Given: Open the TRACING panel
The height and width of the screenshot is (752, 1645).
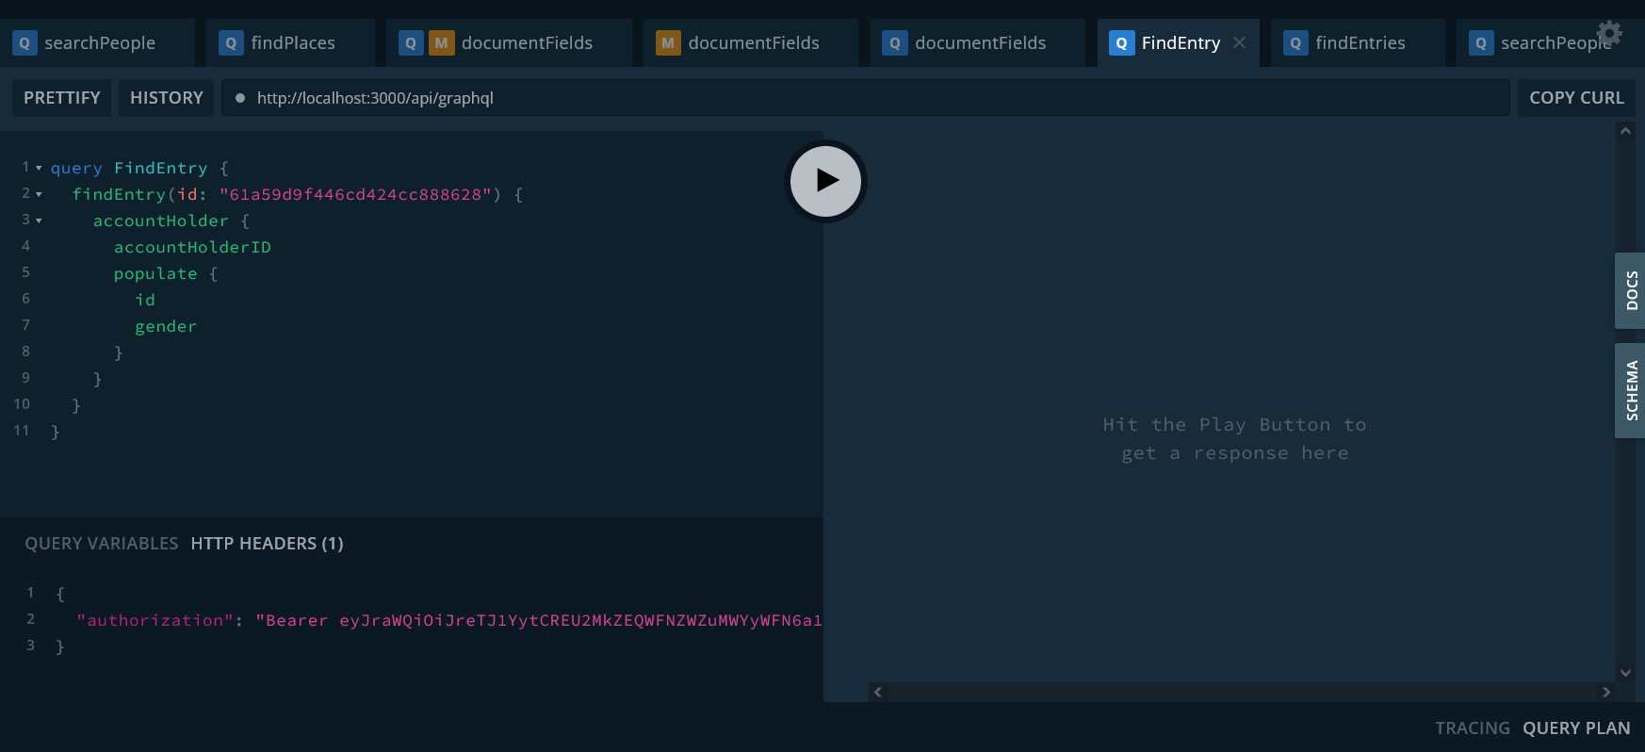Looking at the screenshot, I should [x=1472, y=728].
